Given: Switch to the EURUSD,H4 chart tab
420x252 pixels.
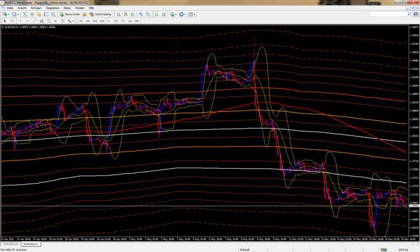Looking at the screenshot, I should click(11, 244).
